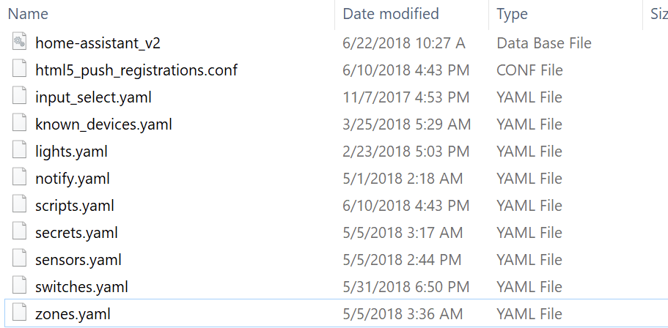Image resolution: width=668 pixels, height=328 pixels.
Task: Click the notify.yaml file icon
Action: coord(20,178)
